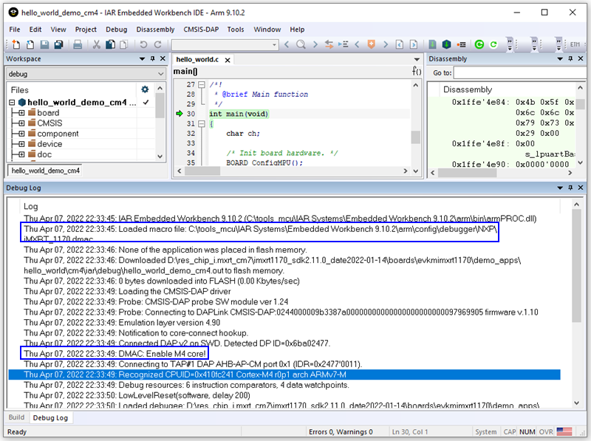Image resolution: width=591 pixels, height=441 pixels.
Task: Click the Compile toolbar icon
Action: coord(433,44)
